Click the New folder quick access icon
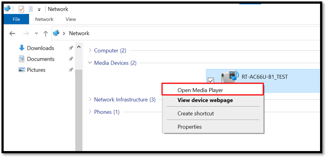 point(31,9)
